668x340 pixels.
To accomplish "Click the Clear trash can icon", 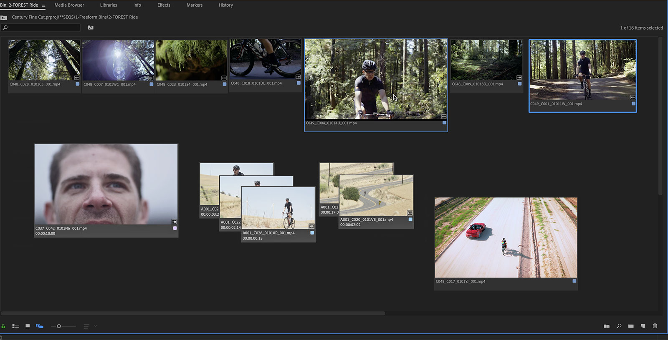I will click(655, 326).
